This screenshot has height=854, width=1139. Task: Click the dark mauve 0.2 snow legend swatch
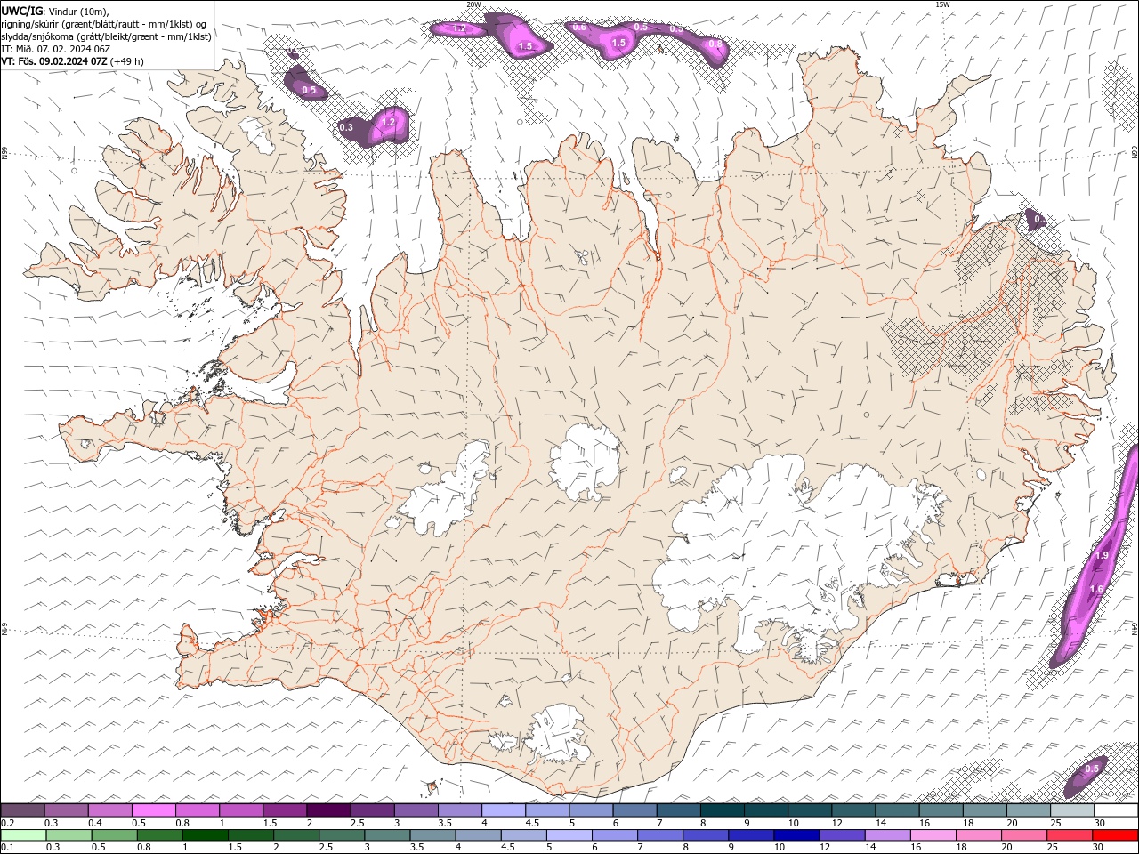[x=23, y=810]
